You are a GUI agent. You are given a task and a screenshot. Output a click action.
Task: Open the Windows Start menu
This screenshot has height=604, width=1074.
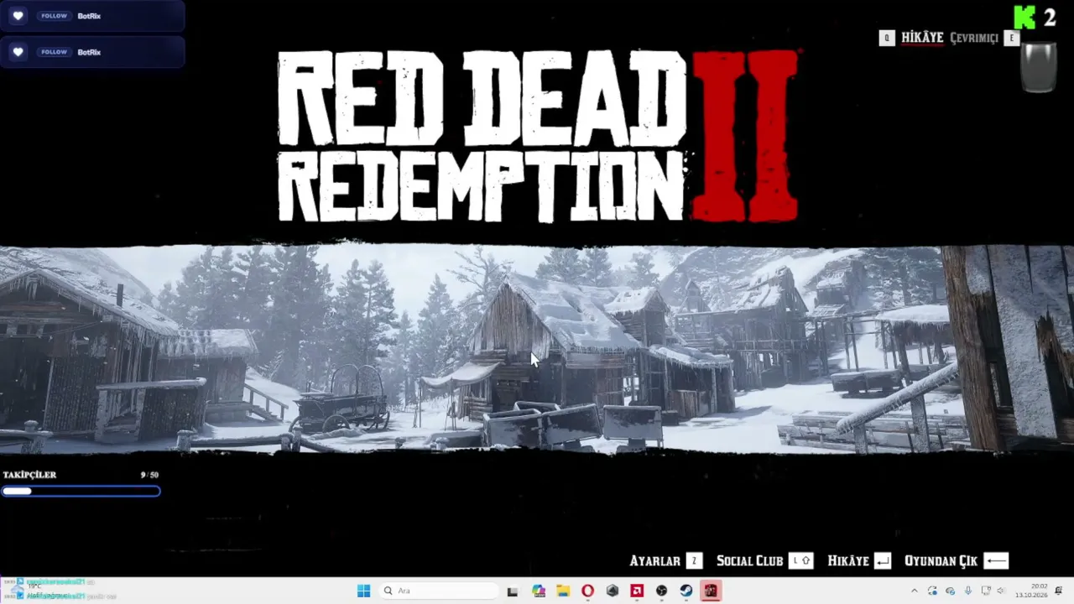(363, 591)
